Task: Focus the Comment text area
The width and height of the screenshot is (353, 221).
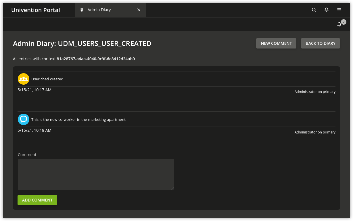Action: pos(96,175)
